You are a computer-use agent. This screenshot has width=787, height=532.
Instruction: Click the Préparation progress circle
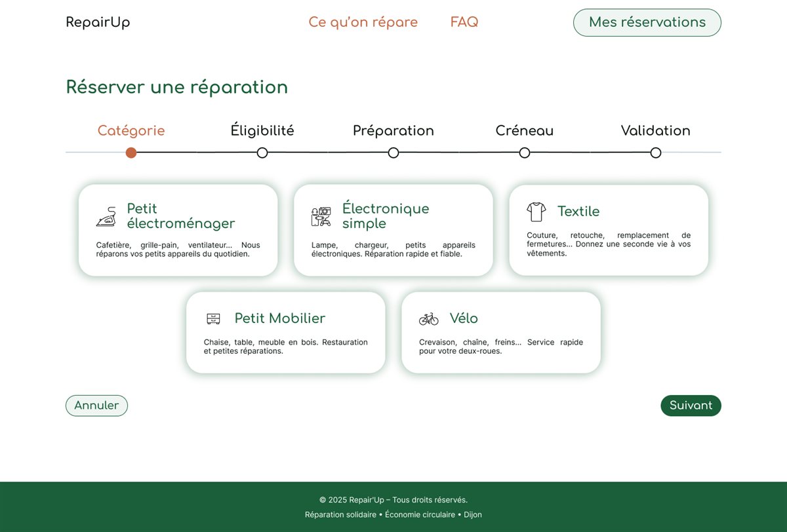[393, 153]
